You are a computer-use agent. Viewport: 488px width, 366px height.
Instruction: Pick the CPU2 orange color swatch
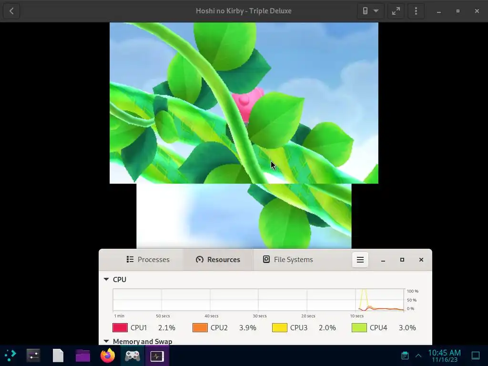click(200, 328)
